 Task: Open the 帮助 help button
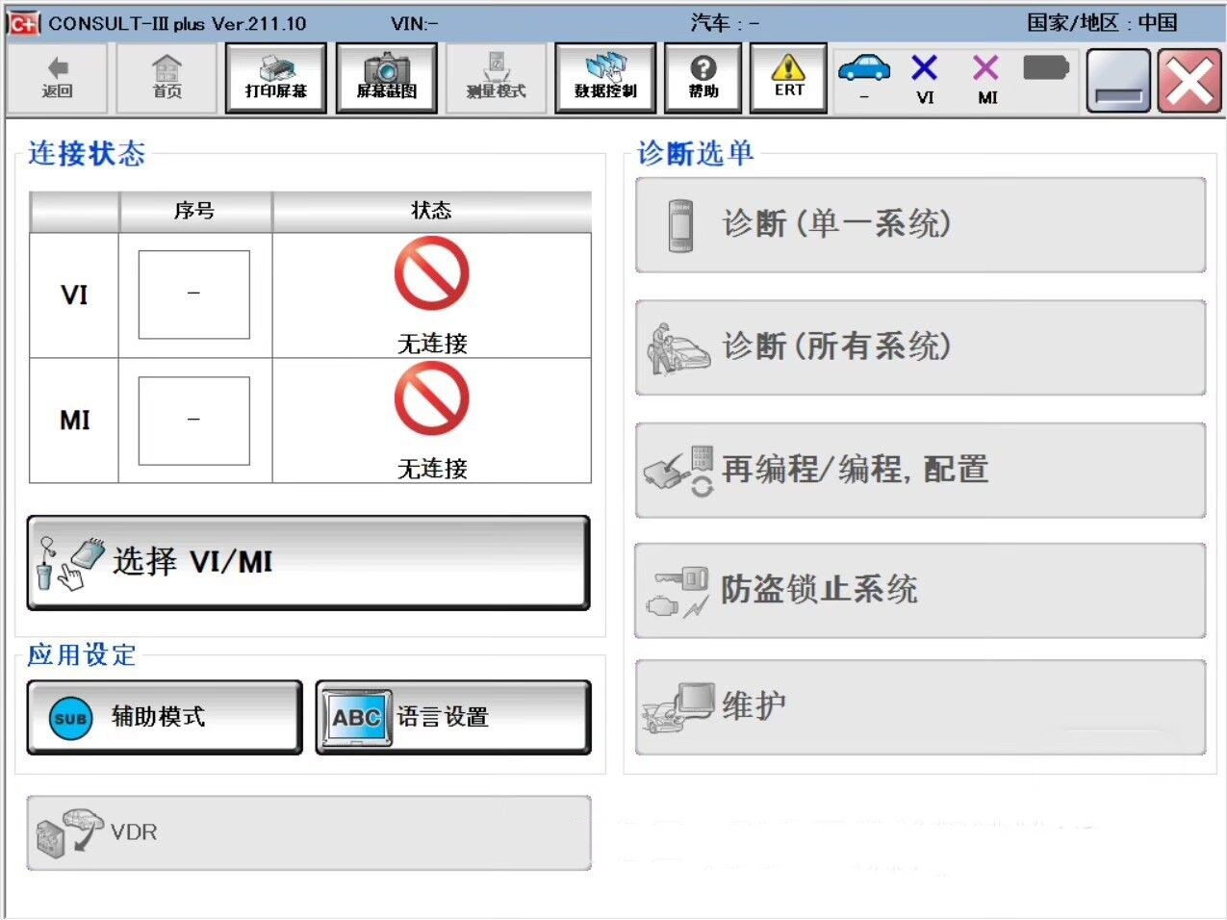click(703, 79)
